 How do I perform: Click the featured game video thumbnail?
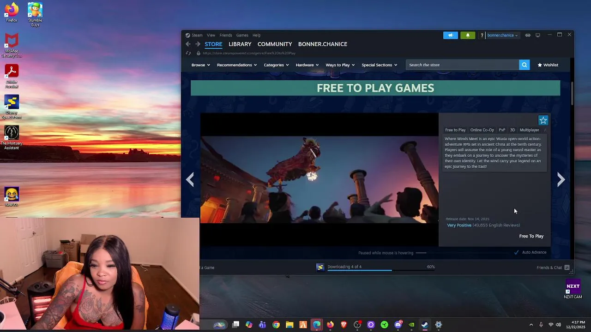click(x=319, y=180)
